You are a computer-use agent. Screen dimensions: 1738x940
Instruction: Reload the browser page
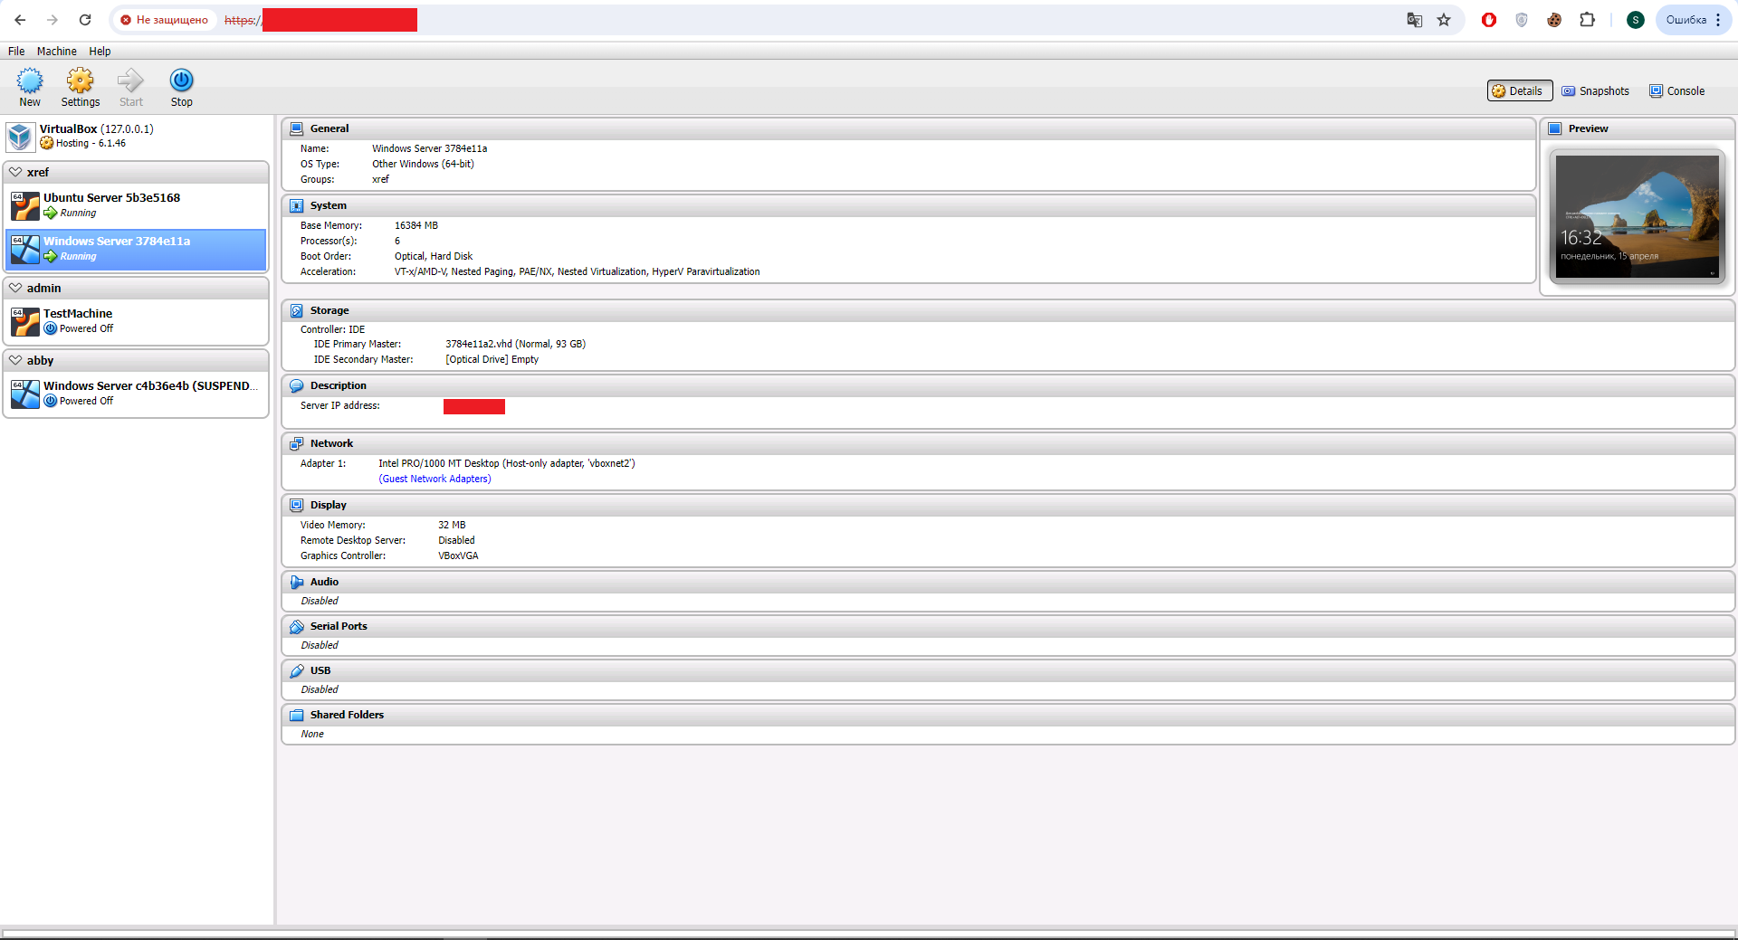coord(85,20)
